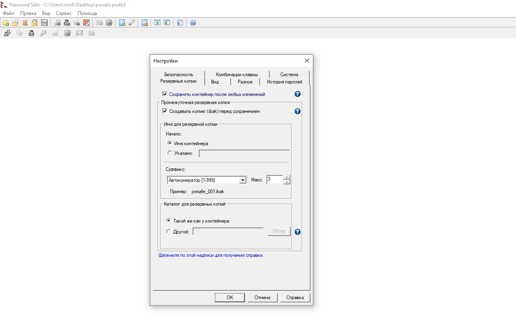
Task: Open the Файл menu
Action: (x=8, y=13)
